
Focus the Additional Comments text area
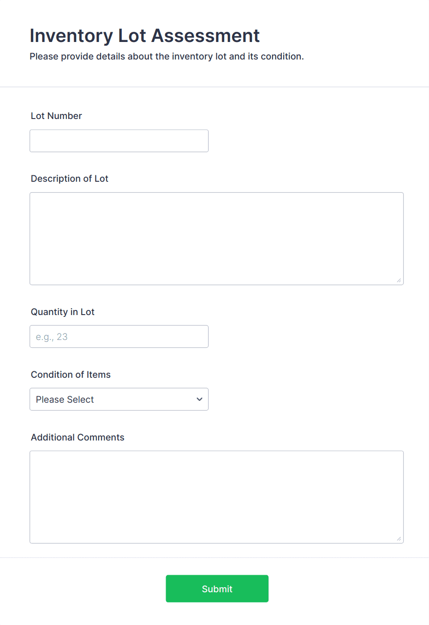(216, 497)
